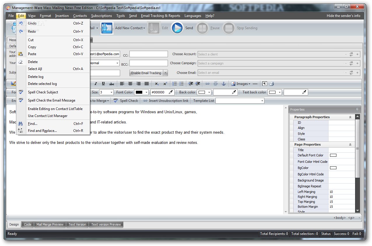Select Delete selected log menu entry
Viewport: 372px width, 246px height.
click(53, 84)
